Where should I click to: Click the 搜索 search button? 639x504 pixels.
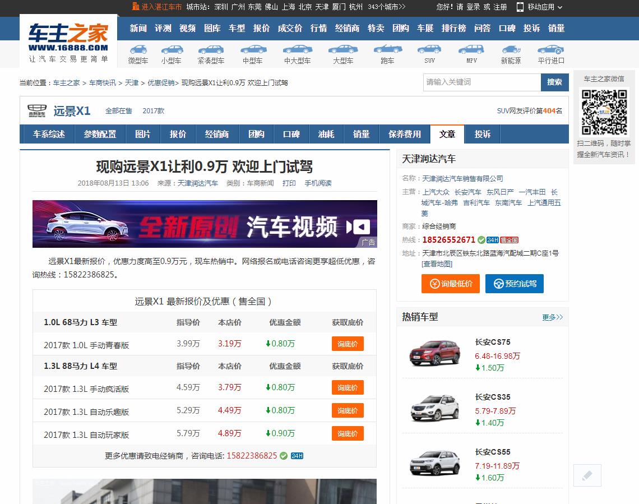pyautogui.click(x=555, y=82)
